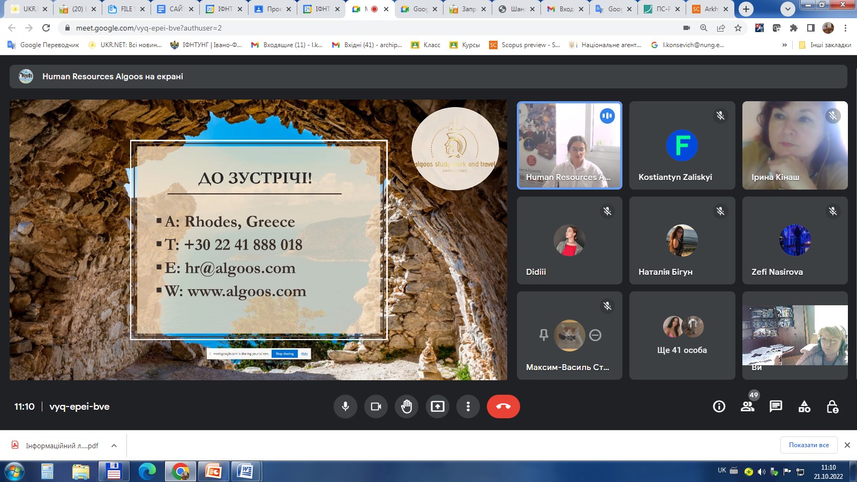Viewport: 857px width, 482px height.
Task: Open the meeting details info icon
Action: point(719,406)
